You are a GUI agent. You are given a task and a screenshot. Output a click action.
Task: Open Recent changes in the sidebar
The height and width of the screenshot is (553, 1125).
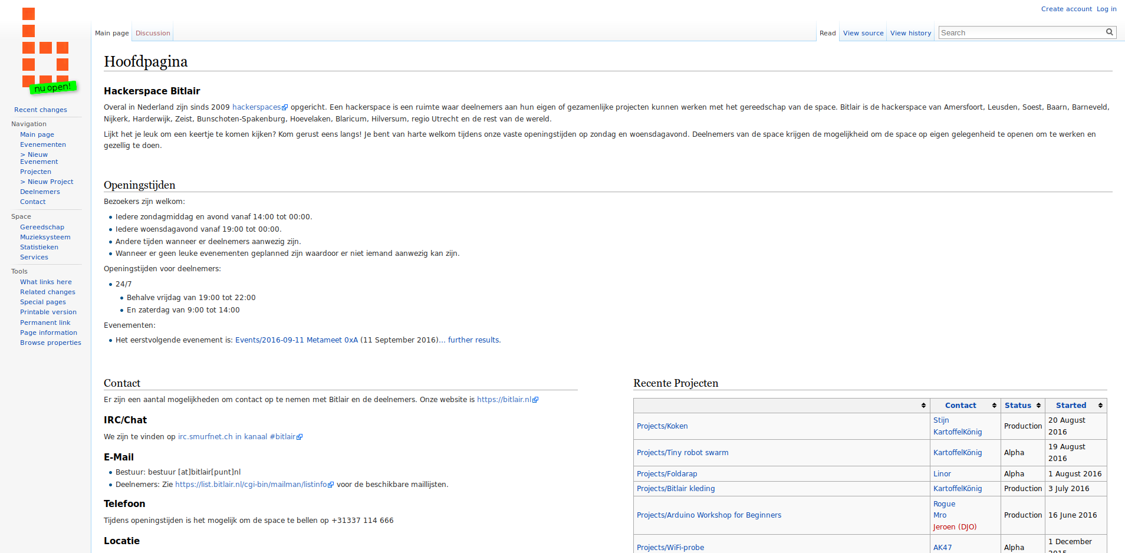point(41,110)
